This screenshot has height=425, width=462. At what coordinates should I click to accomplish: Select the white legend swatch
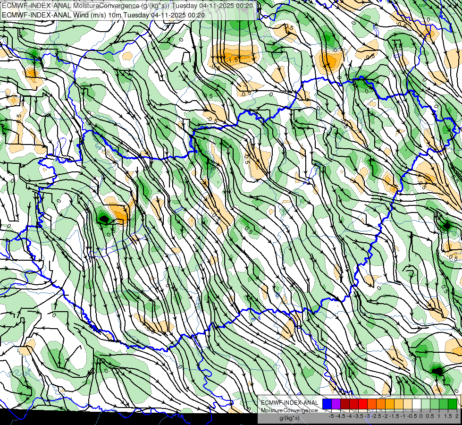416,404
